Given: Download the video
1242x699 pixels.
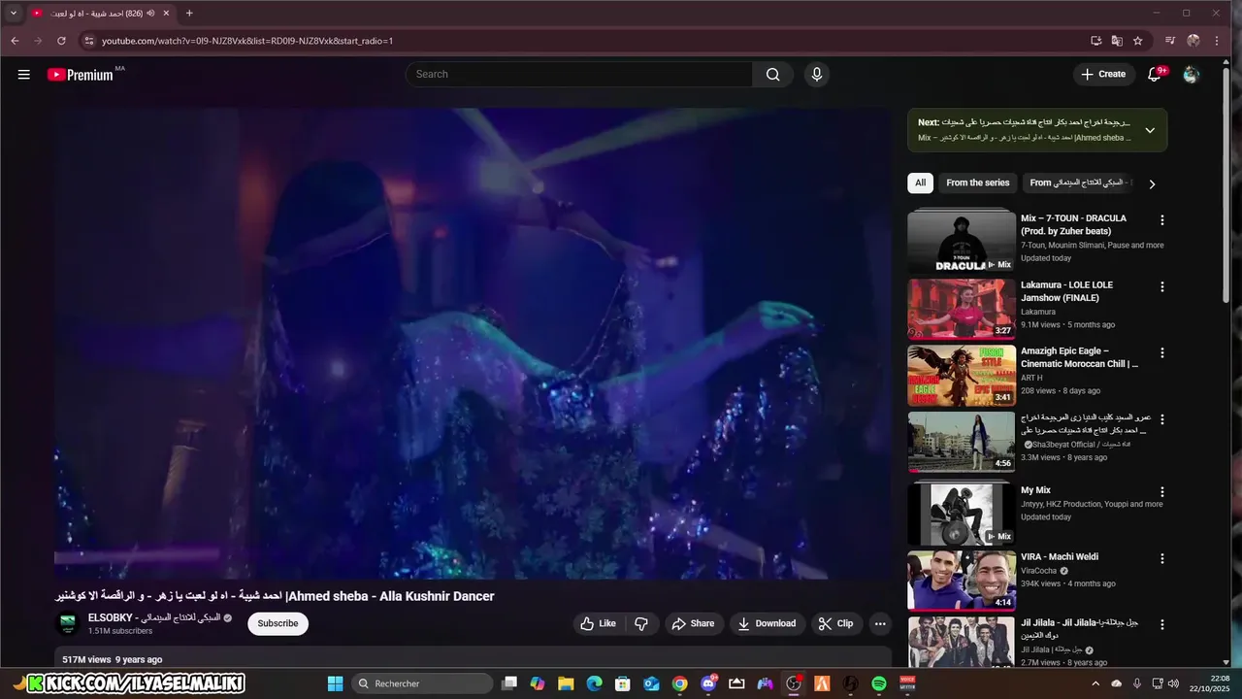Looking at the screenshot, I should pyautogui.click(x=767, y=624).
